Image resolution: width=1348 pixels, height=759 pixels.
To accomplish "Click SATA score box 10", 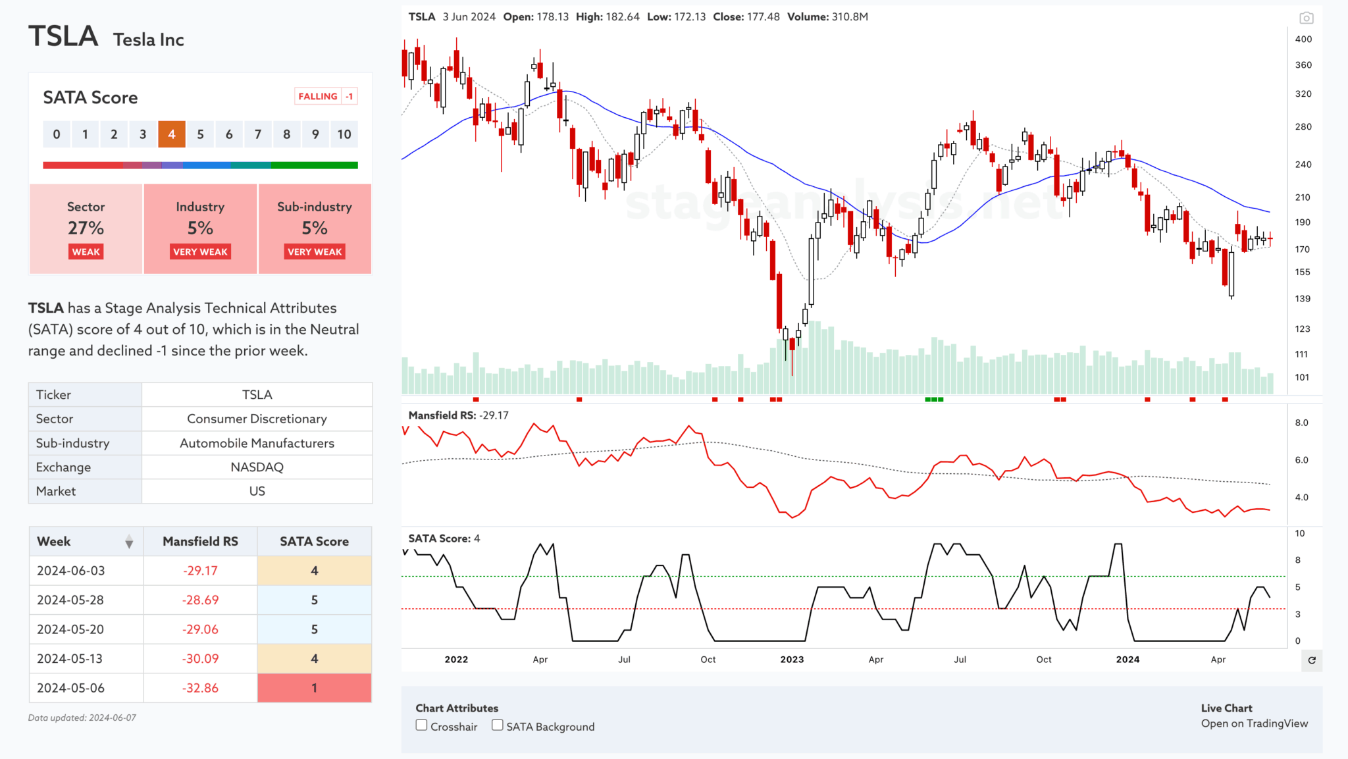I will [x=344, y=134].
